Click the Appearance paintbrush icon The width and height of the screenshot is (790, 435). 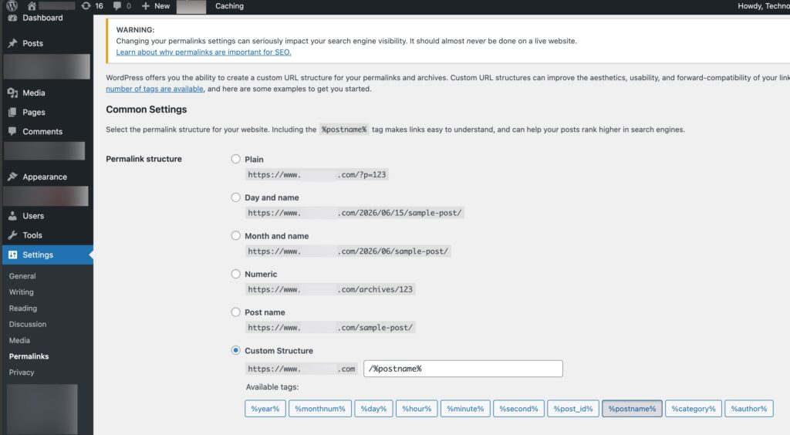point(12,177)
